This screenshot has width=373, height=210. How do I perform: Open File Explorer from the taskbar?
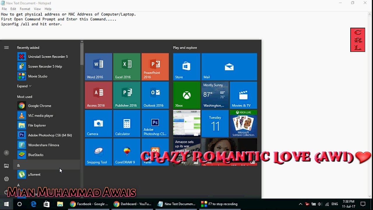pos(60,204)
